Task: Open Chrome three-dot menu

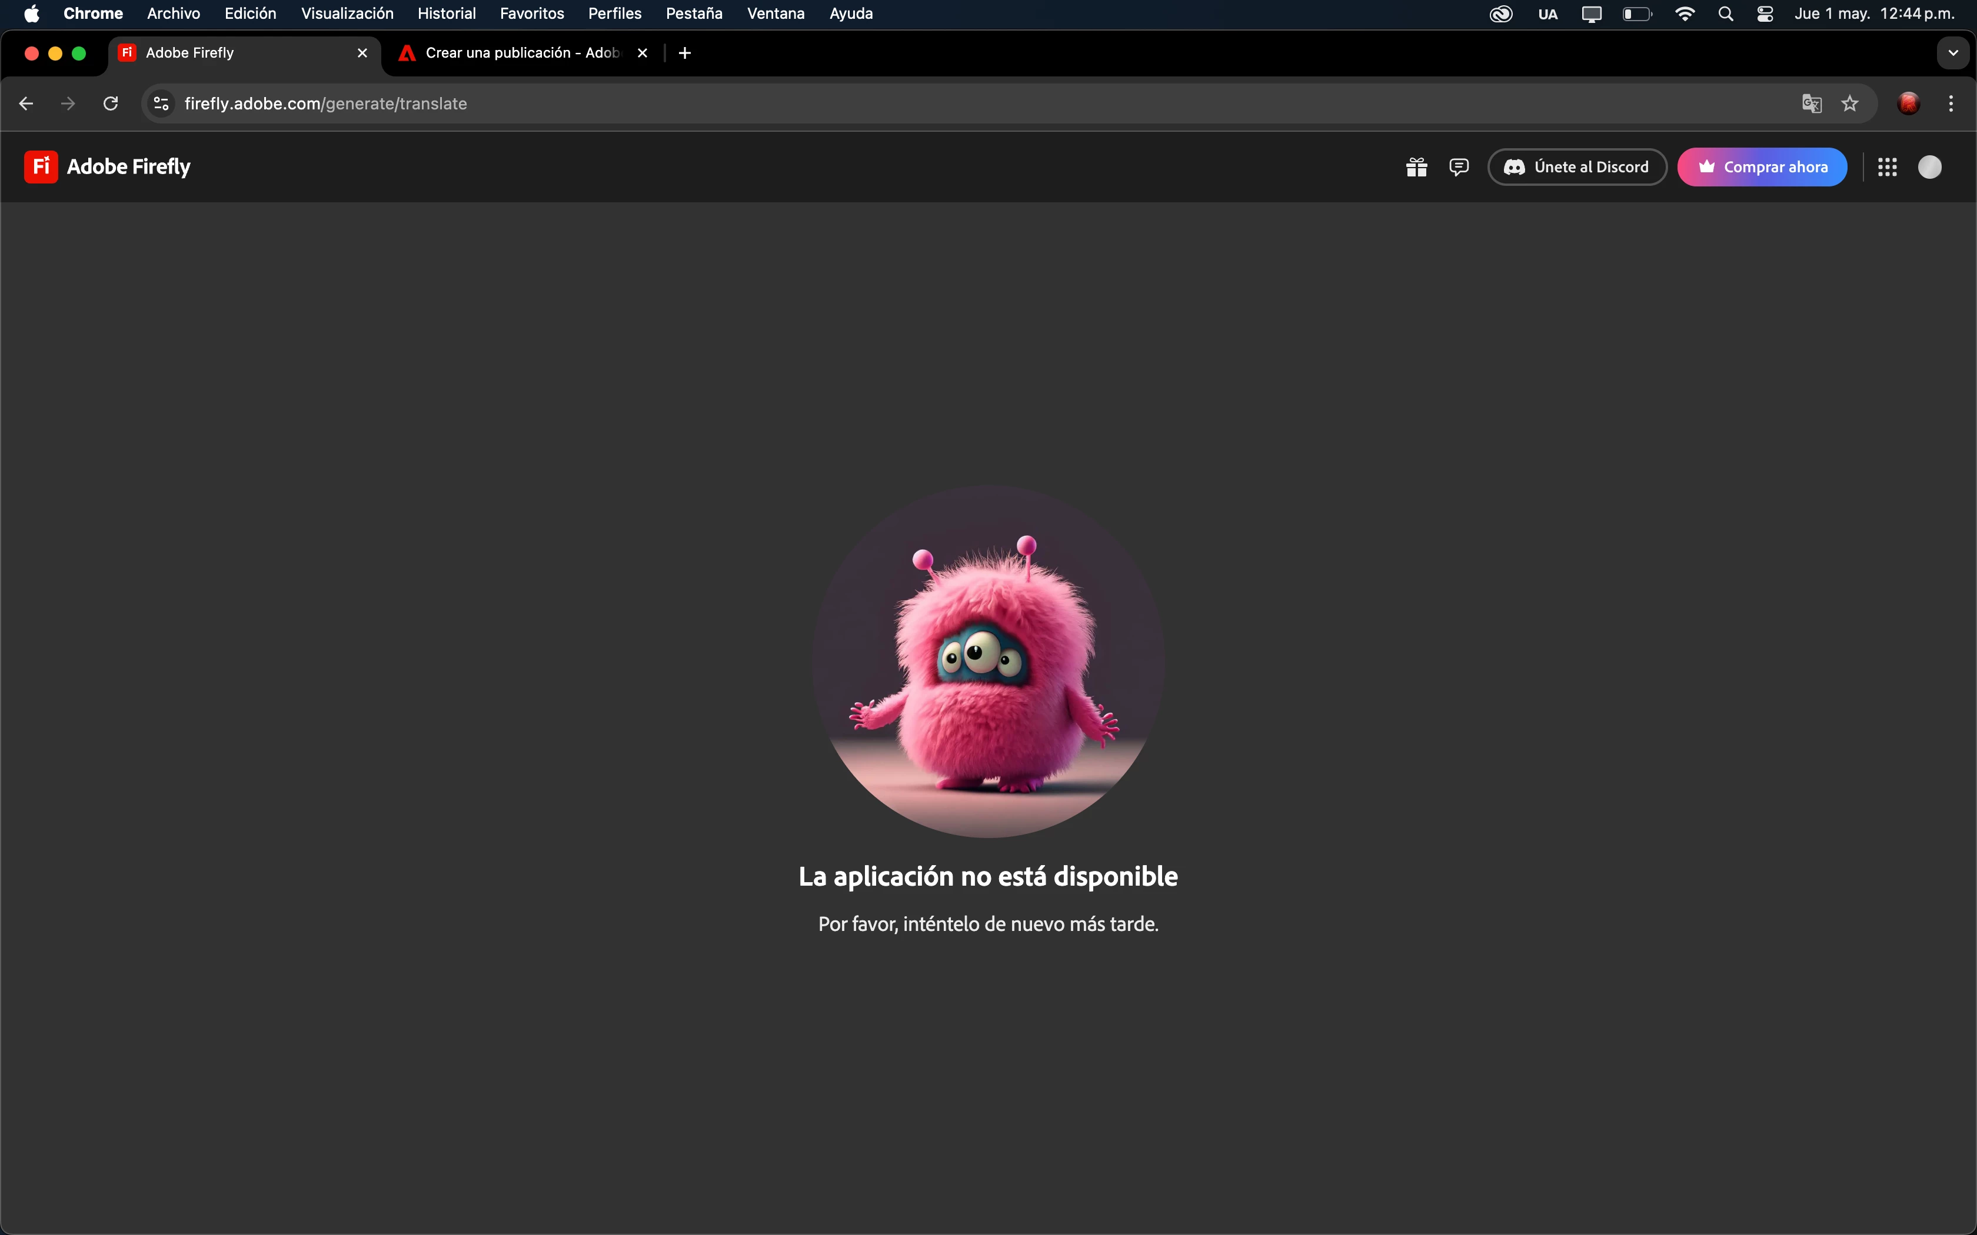Action: click(x=1951, y=104)
